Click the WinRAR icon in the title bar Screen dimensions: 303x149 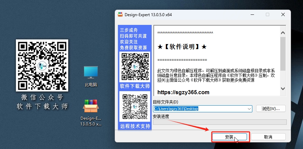click(x=120, y=14)
